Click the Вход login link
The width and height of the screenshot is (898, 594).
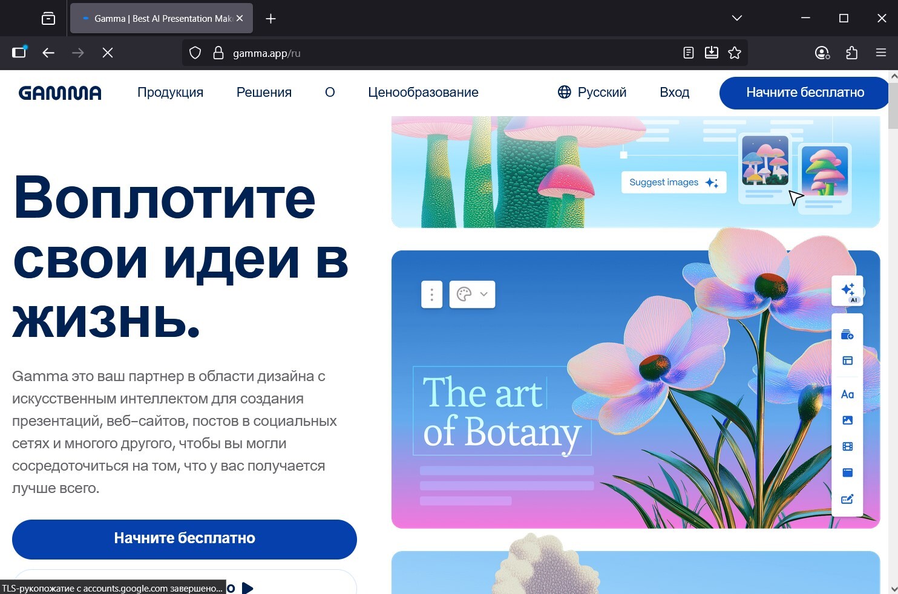(674, 93)
